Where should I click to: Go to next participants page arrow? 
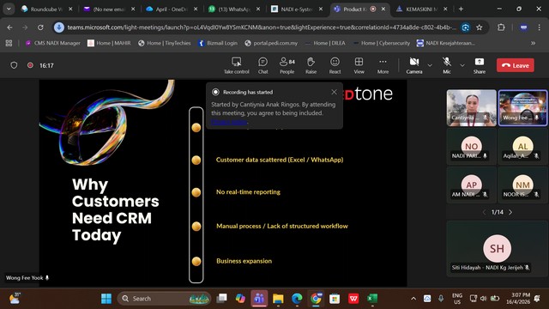tap(510, 212)
